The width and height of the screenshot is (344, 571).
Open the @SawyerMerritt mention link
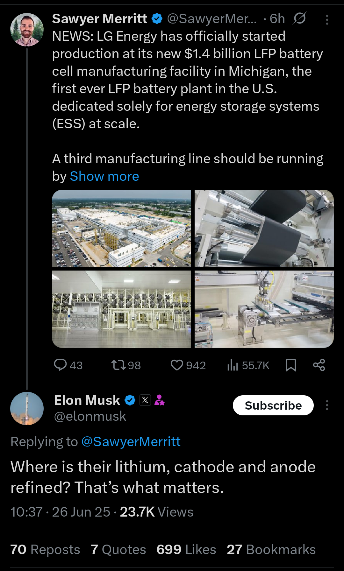[x=131, y=441]
